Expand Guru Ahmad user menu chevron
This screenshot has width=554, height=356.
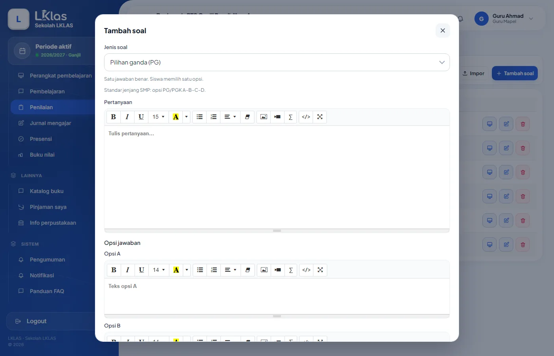click(x=531, y=19)
